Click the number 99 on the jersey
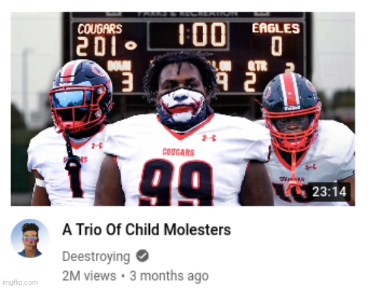 (x=177, y=183)
